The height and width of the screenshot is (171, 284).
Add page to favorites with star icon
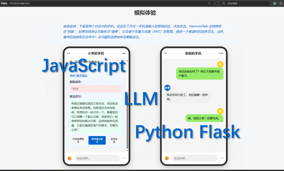(x=215, y=4)
